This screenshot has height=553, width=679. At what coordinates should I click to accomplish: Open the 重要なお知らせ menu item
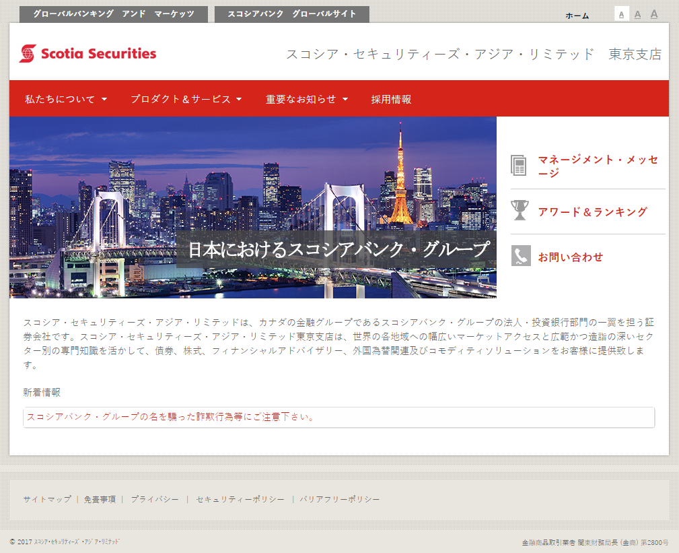(301, 99)
